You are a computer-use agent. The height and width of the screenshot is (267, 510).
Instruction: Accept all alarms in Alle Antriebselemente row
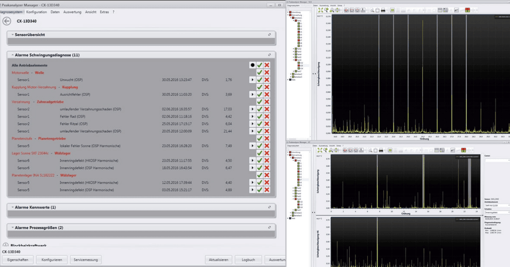(259, 65)
